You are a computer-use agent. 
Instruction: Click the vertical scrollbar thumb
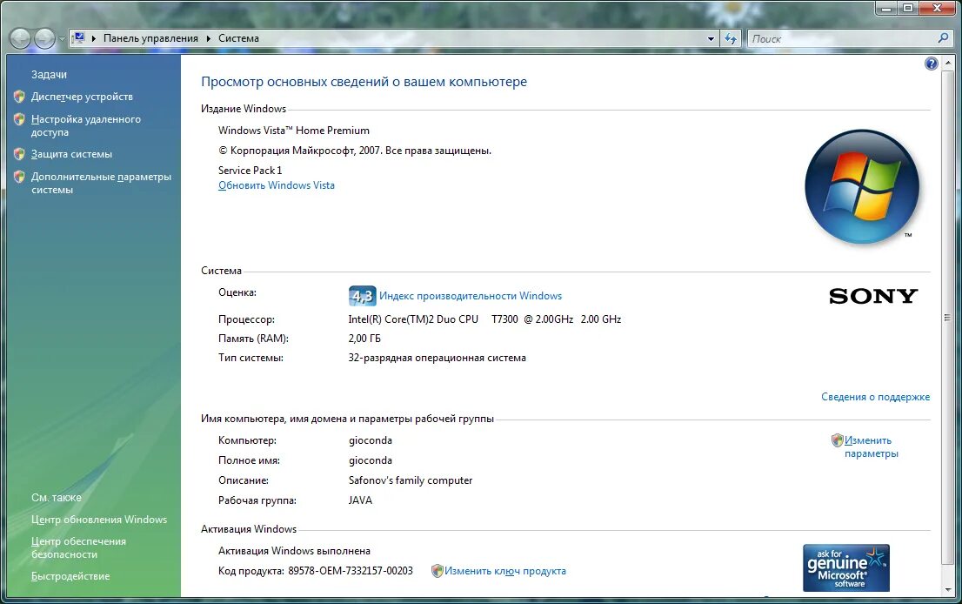[948, 318]
